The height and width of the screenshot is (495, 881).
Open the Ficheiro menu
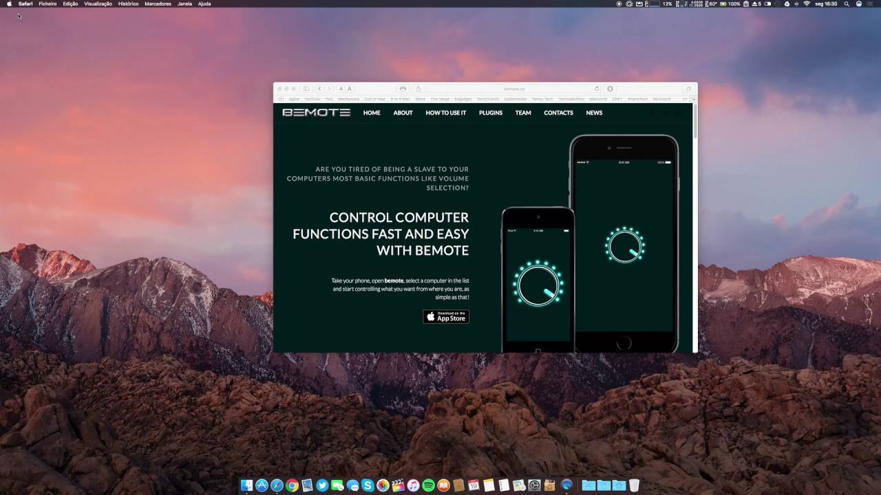pos(47,3)
